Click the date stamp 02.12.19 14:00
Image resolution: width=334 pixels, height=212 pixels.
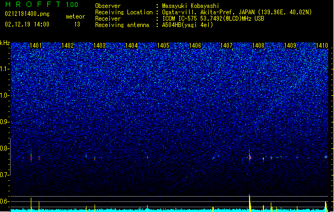[x=27, y=24]
